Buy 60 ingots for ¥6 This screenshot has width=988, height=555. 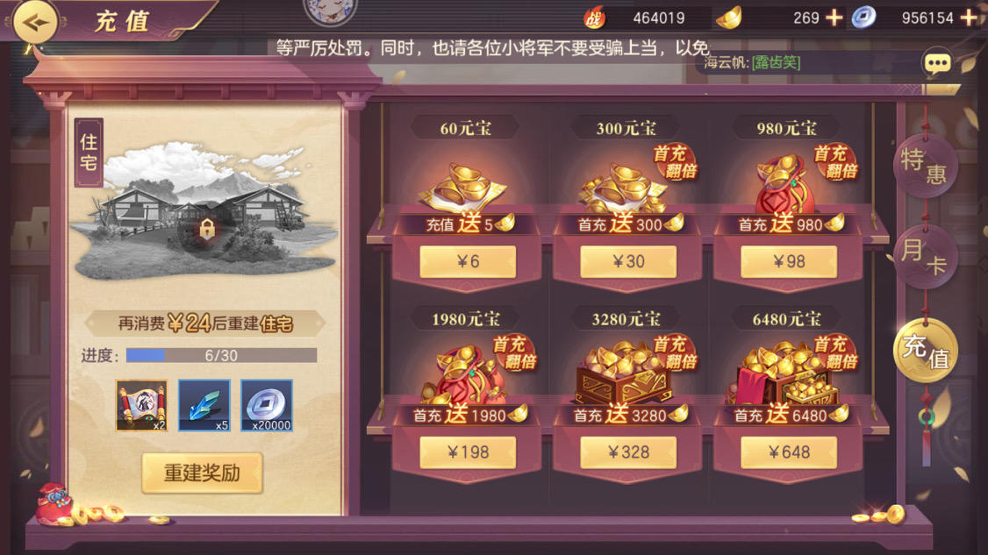point(468,261)
